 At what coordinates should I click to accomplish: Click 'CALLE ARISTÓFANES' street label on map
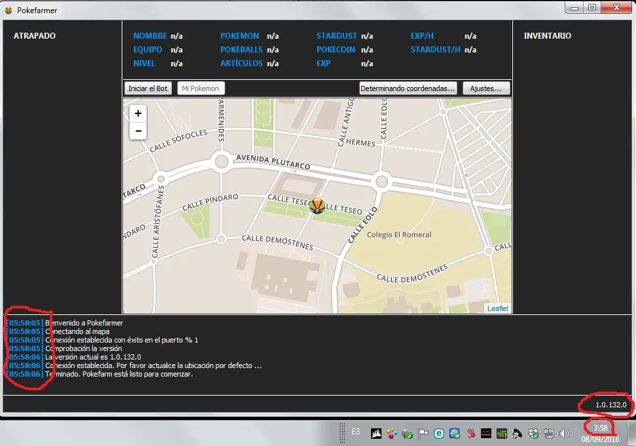coord(158,221)
